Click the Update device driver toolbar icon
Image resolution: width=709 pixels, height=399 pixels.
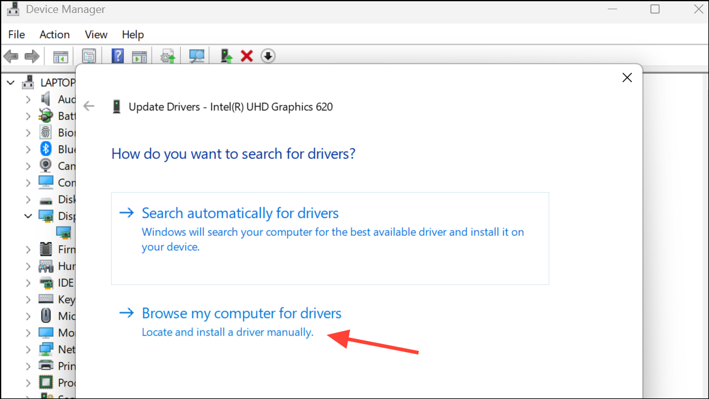click(x=168, y=57)
